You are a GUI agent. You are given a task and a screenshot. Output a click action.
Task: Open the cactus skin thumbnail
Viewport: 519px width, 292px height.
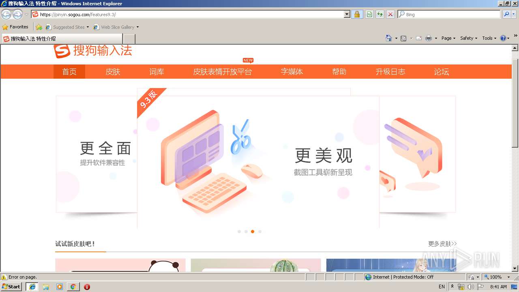point(256,265)
